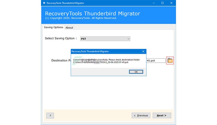Minimize the Thunderbird Migrator window
This screenshot has width=217, height=125.
[x=154, y=3]
